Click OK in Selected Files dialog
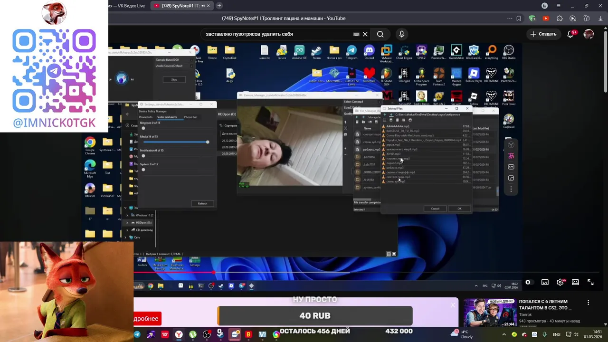The image size is (608, 342). pyautogui.click(x=459, y=209)
